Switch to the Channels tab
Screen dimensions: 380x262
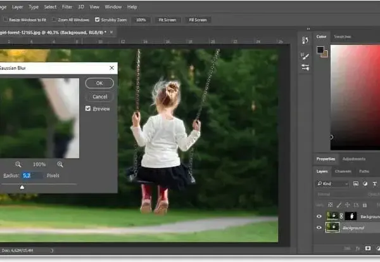point(343,171)
